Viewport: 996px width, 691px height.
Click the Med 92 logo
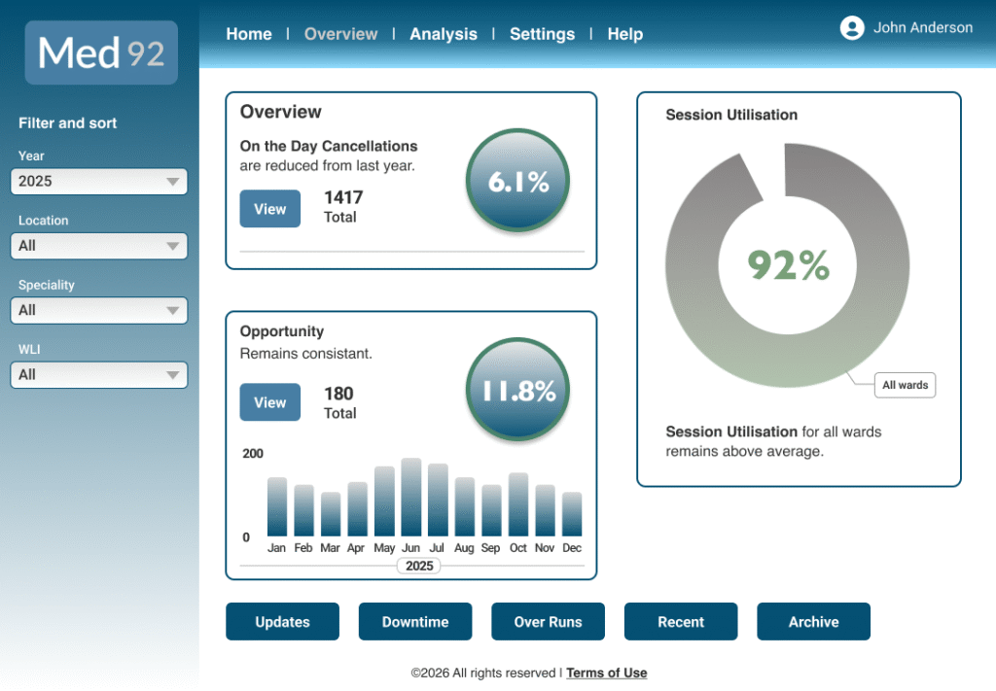point(101,52)
